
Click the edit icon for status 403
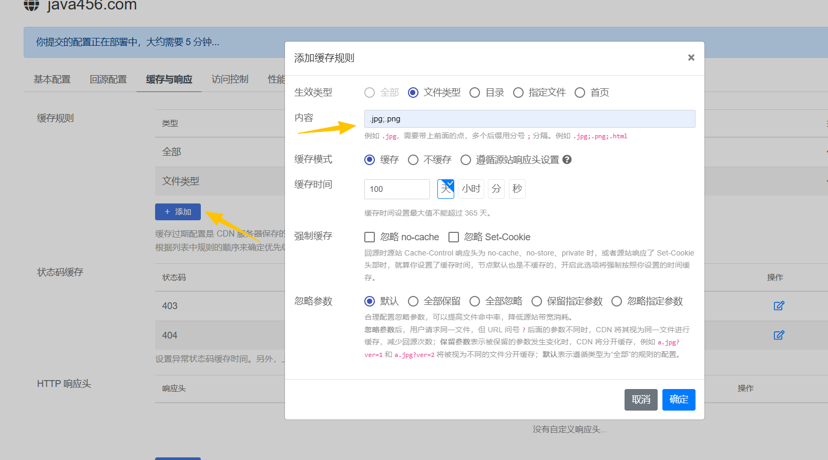(779, 305)
